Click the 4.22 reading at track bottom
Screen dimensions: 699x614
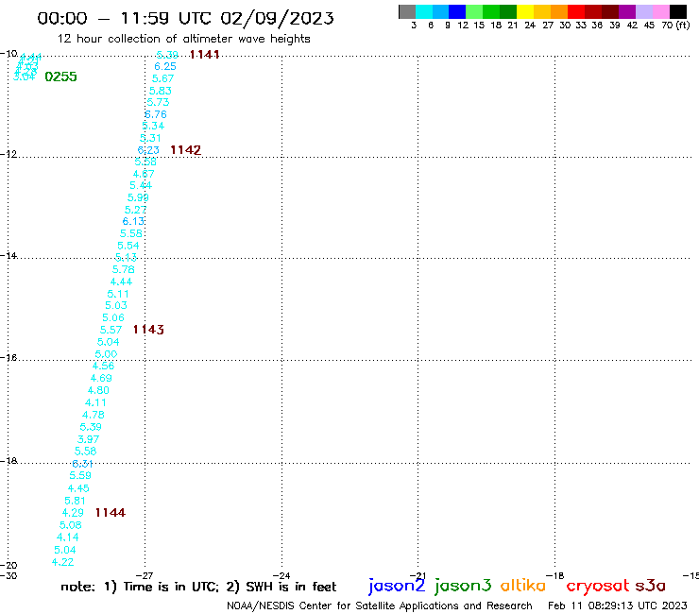62,562
